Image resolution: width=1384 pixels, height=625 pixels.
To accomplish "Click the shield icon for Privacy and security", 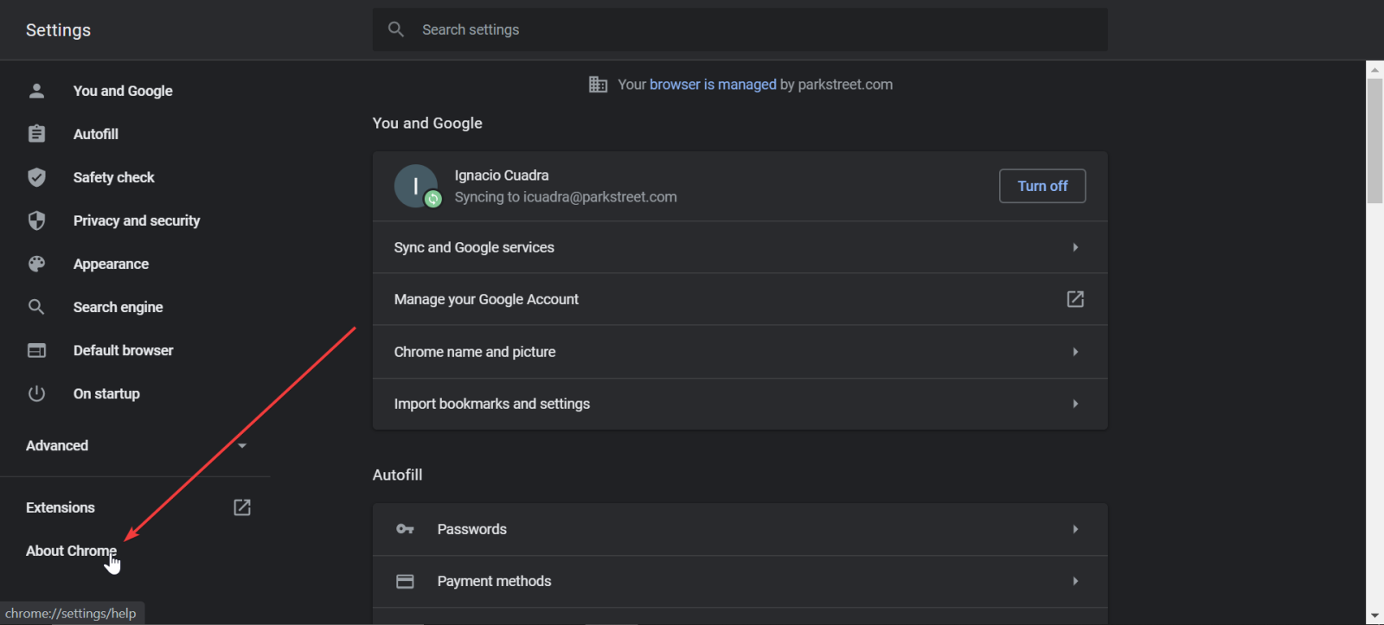I will click(x=36, y=220).
